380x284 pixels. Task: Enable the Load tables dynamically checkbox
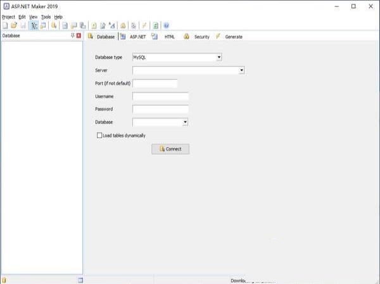tap(99, 135)
